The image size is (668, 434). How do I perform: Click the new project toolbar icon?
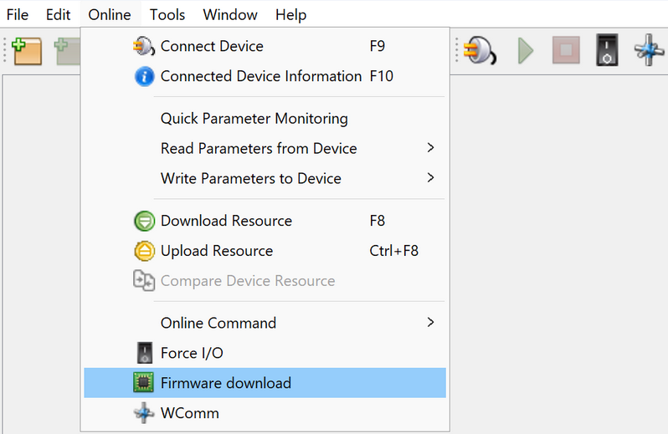[27, 51]
